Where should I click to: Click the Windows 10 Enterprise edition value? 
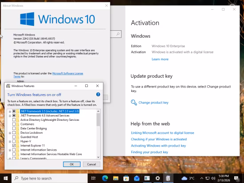[168, 46]
